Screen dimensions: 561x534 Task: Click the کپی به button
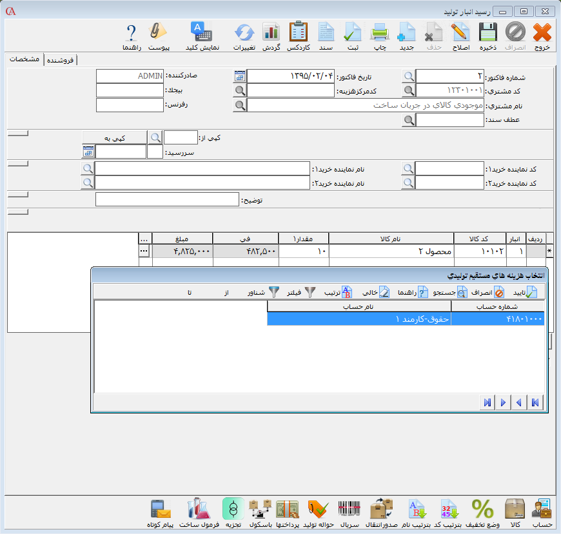(115, 137)
